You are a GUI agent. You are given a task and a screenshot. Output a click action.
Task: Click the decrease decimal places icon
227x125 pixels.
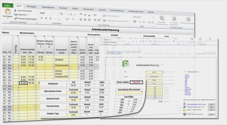click(x=153, y=22)
